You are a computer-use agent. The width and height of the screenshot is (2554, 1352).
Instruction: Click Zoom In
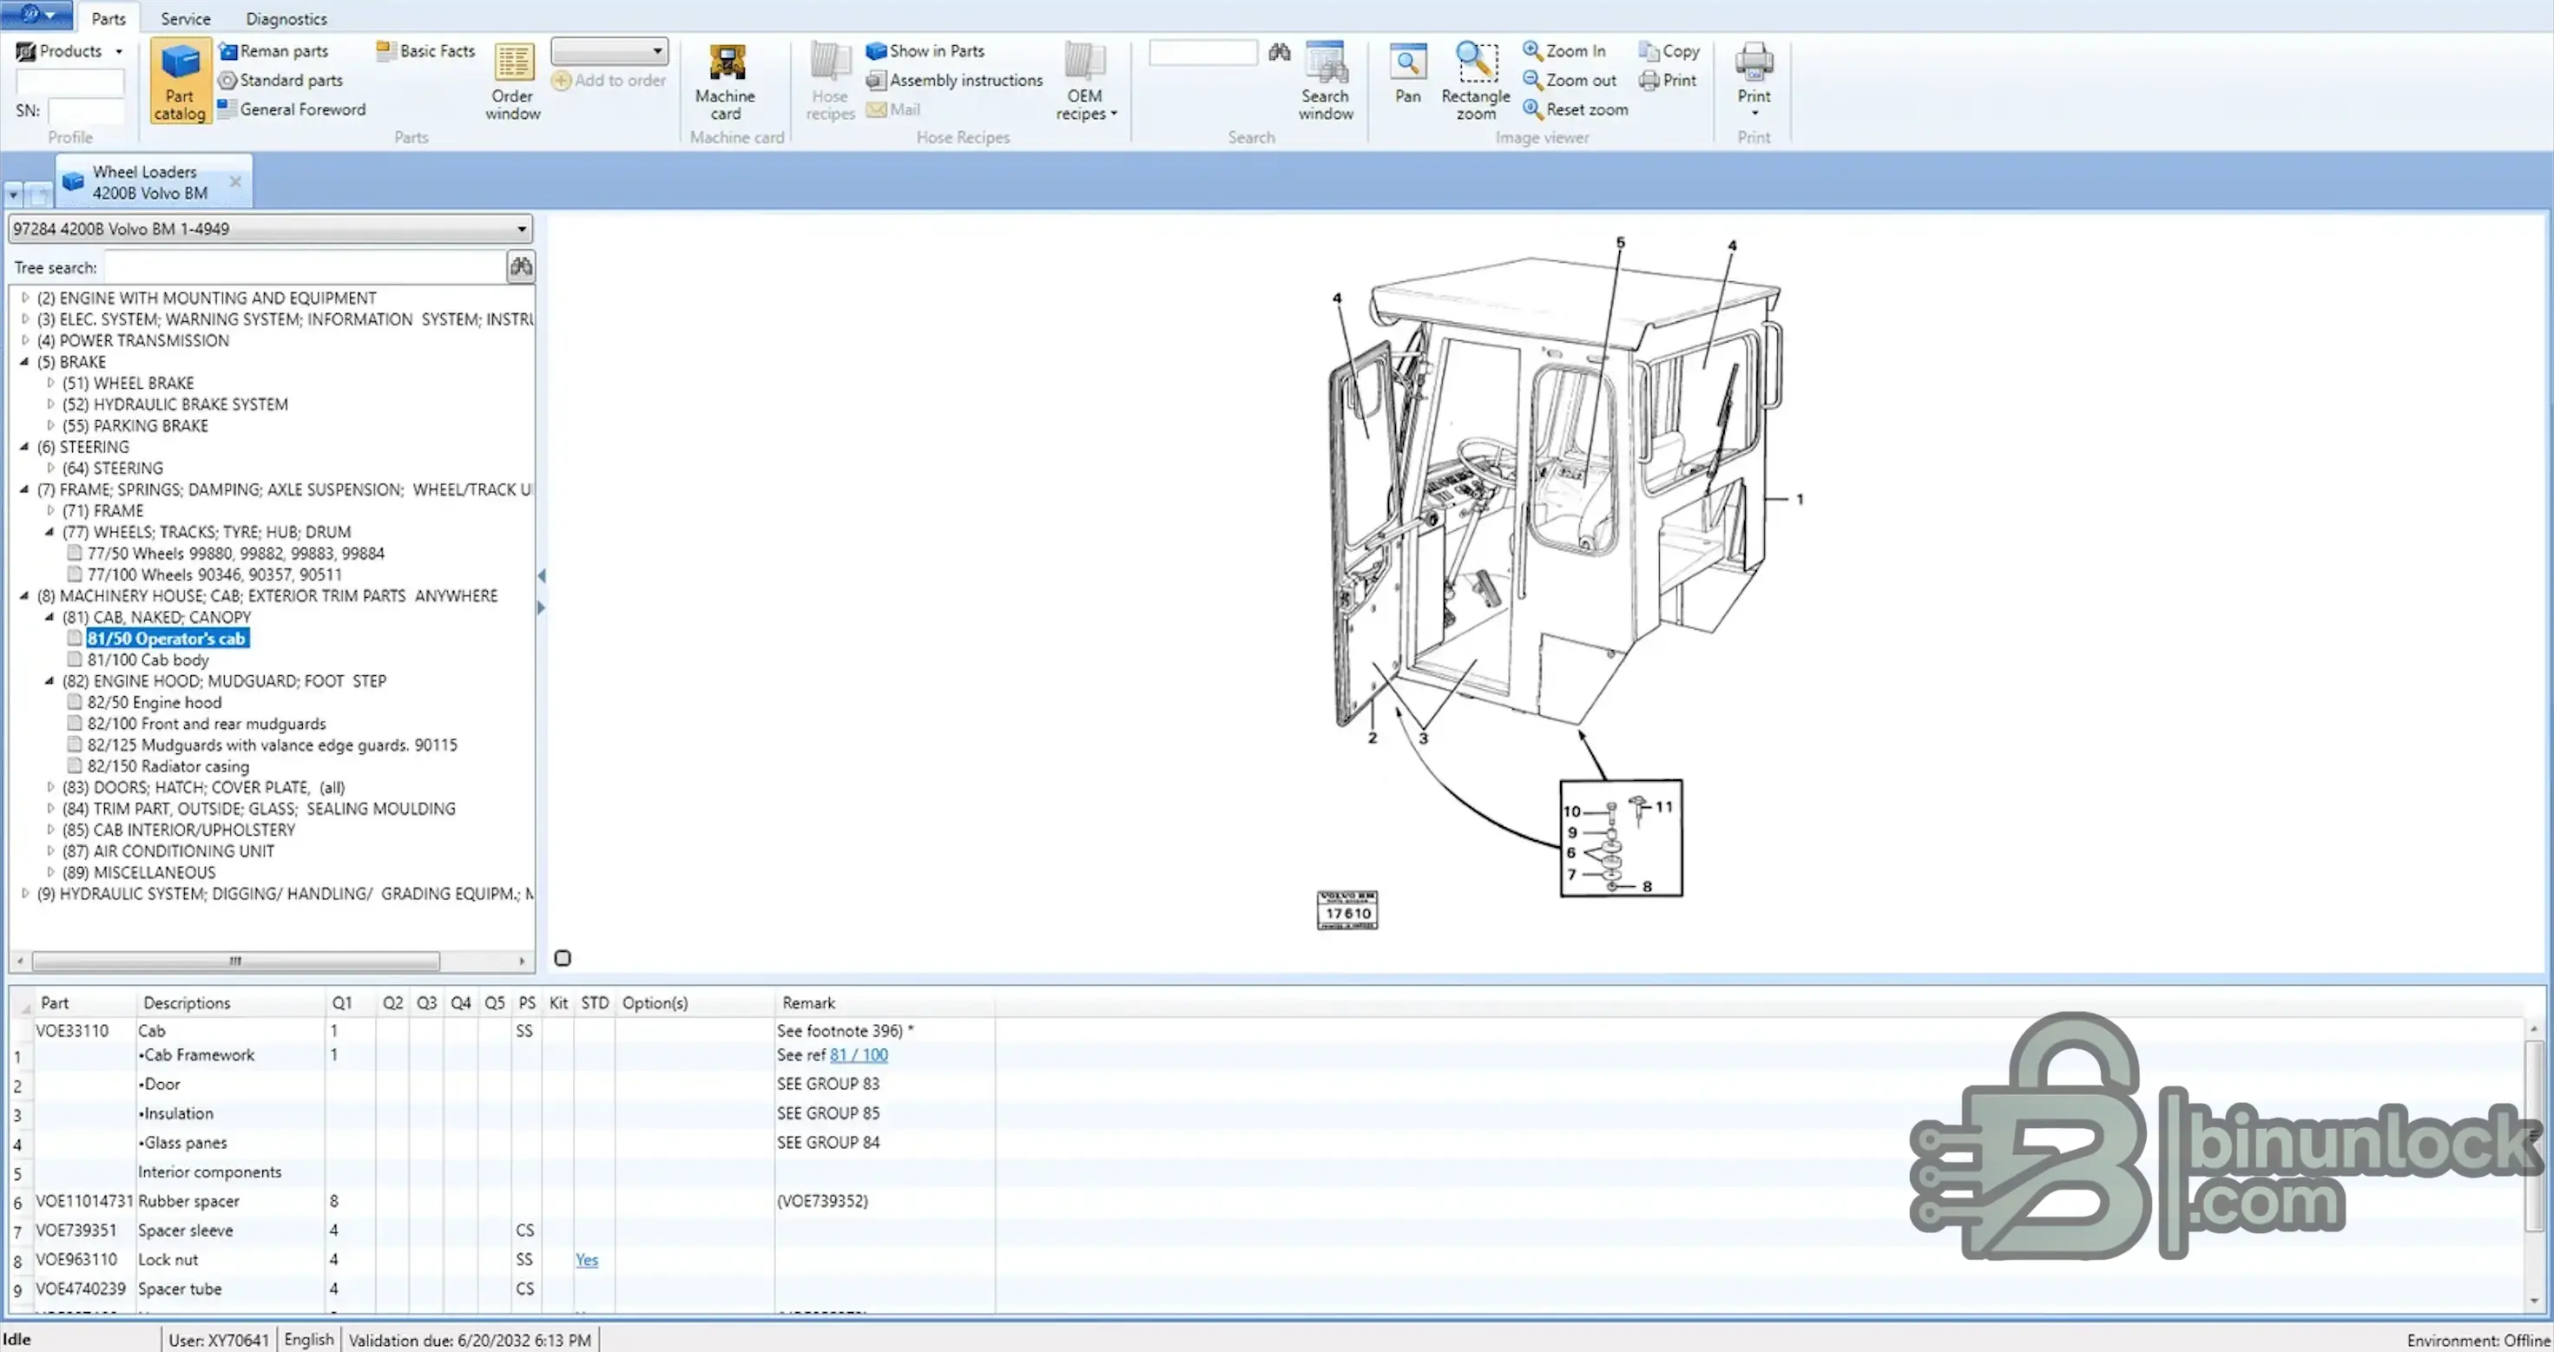click(1563, 50)
